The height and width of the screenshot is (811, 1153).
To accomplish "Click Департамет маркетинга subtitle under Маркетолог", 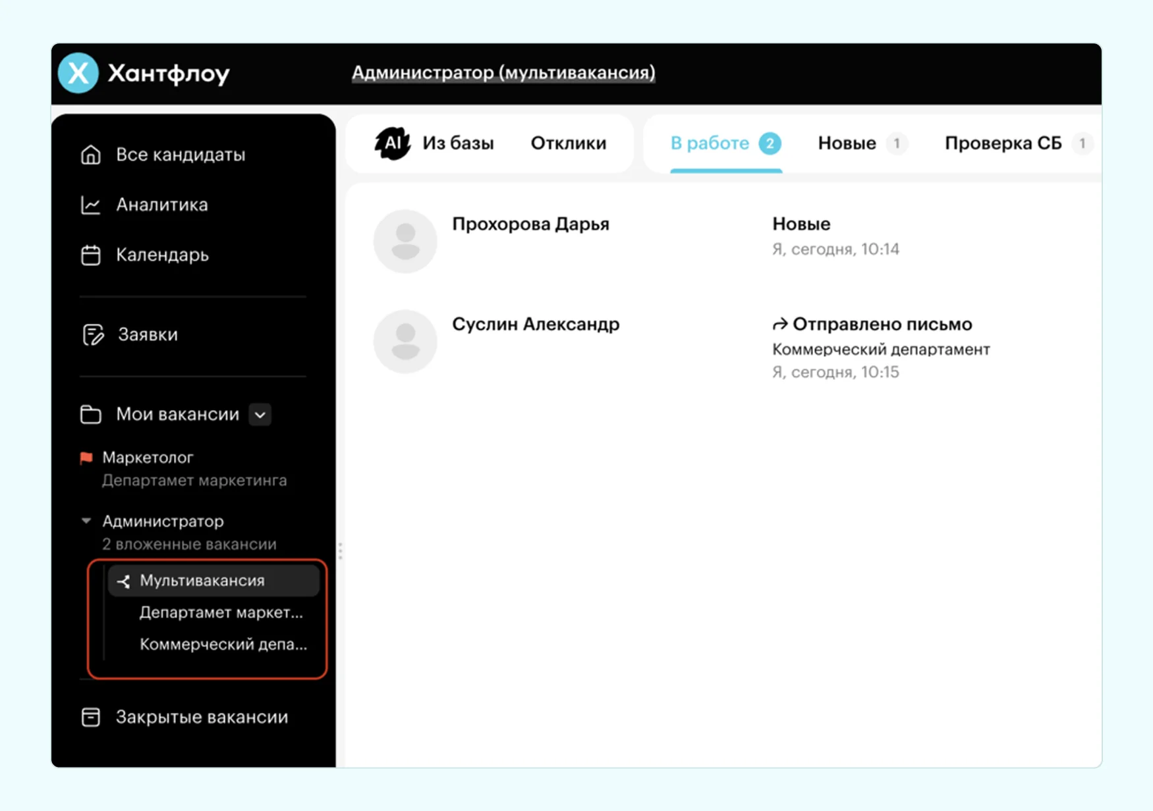I will pos(194,481).
